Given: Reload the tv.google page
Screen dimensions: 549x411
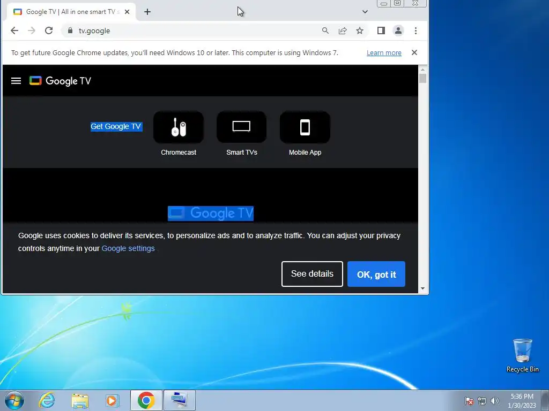Looking at the screenshot, I should coord(49,31).
